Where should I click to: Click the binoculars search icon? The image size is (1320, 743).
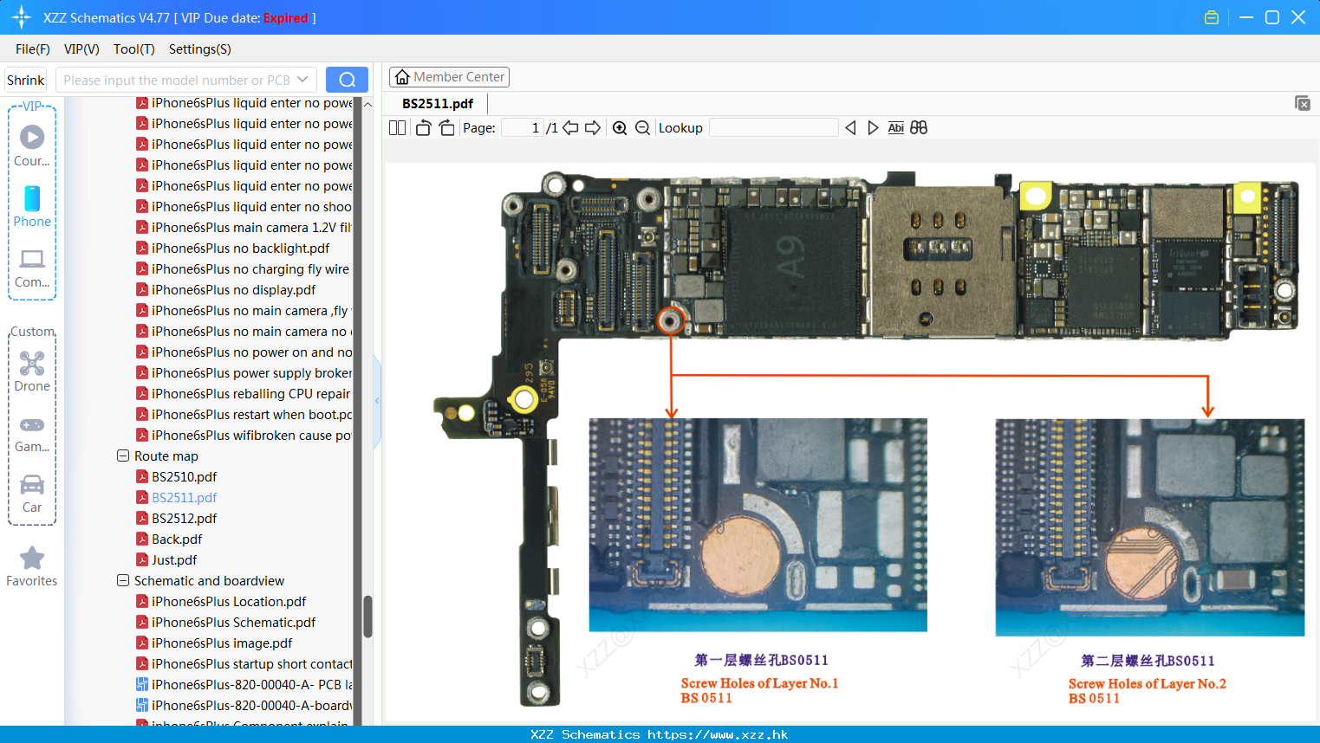point(919,127)
